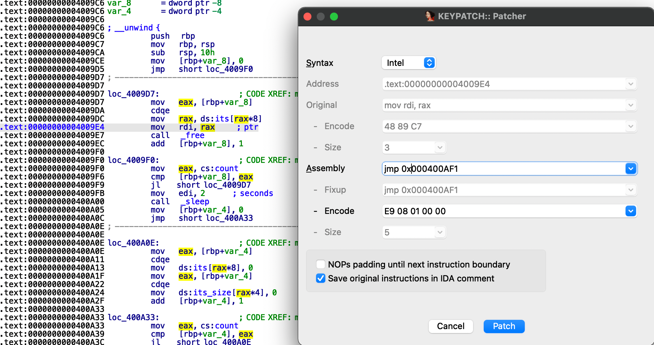Click 'sub rsp, 10h' instruction
The width and height of the screenshot is (654, 345).
(x=183, y=53)
